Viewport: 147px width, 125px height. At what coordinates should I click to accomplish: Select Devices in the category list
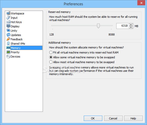pyautogui.click(x=15, y=57)
